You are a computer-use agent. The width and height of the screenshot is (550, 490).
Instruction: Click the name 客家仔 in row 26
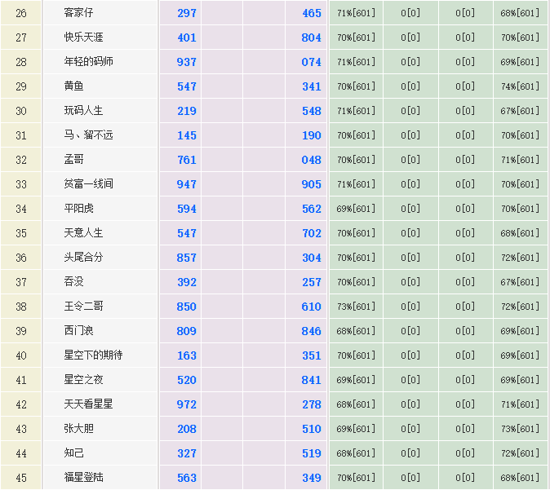[x=80, y=13]
